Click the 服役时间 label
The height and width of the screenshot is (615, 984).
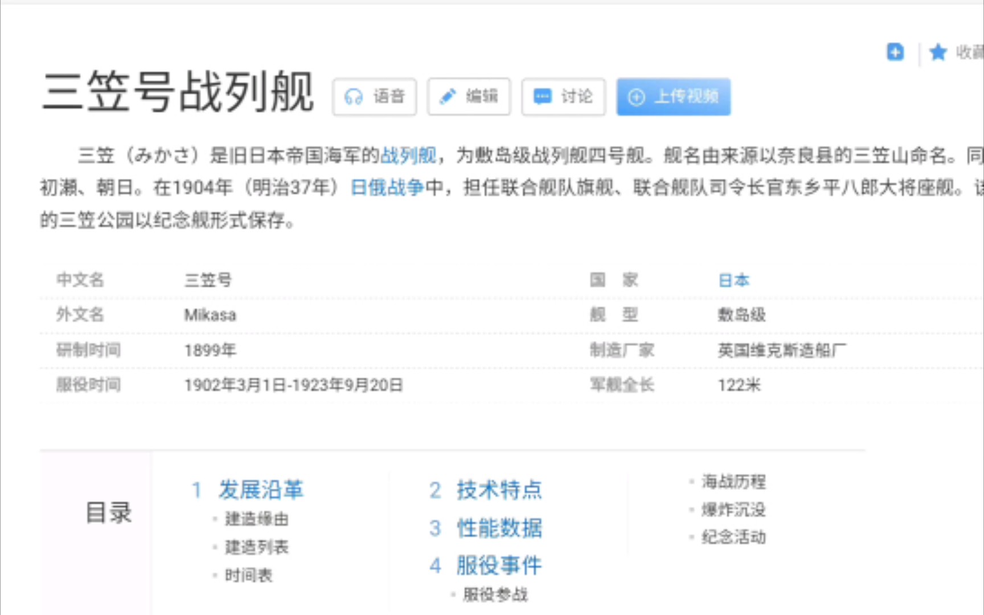(x=88, y=385)
